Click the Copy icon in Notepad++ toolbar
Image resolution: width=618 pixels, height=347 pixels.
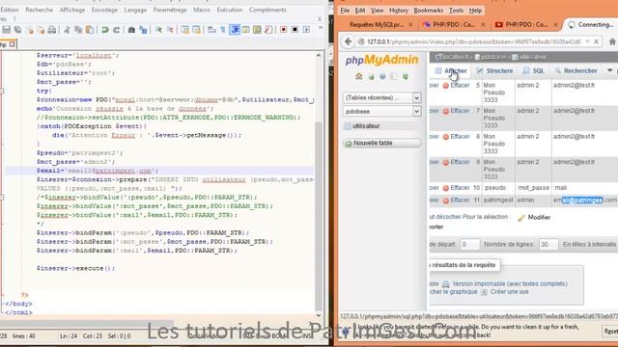tap(78, 30)
